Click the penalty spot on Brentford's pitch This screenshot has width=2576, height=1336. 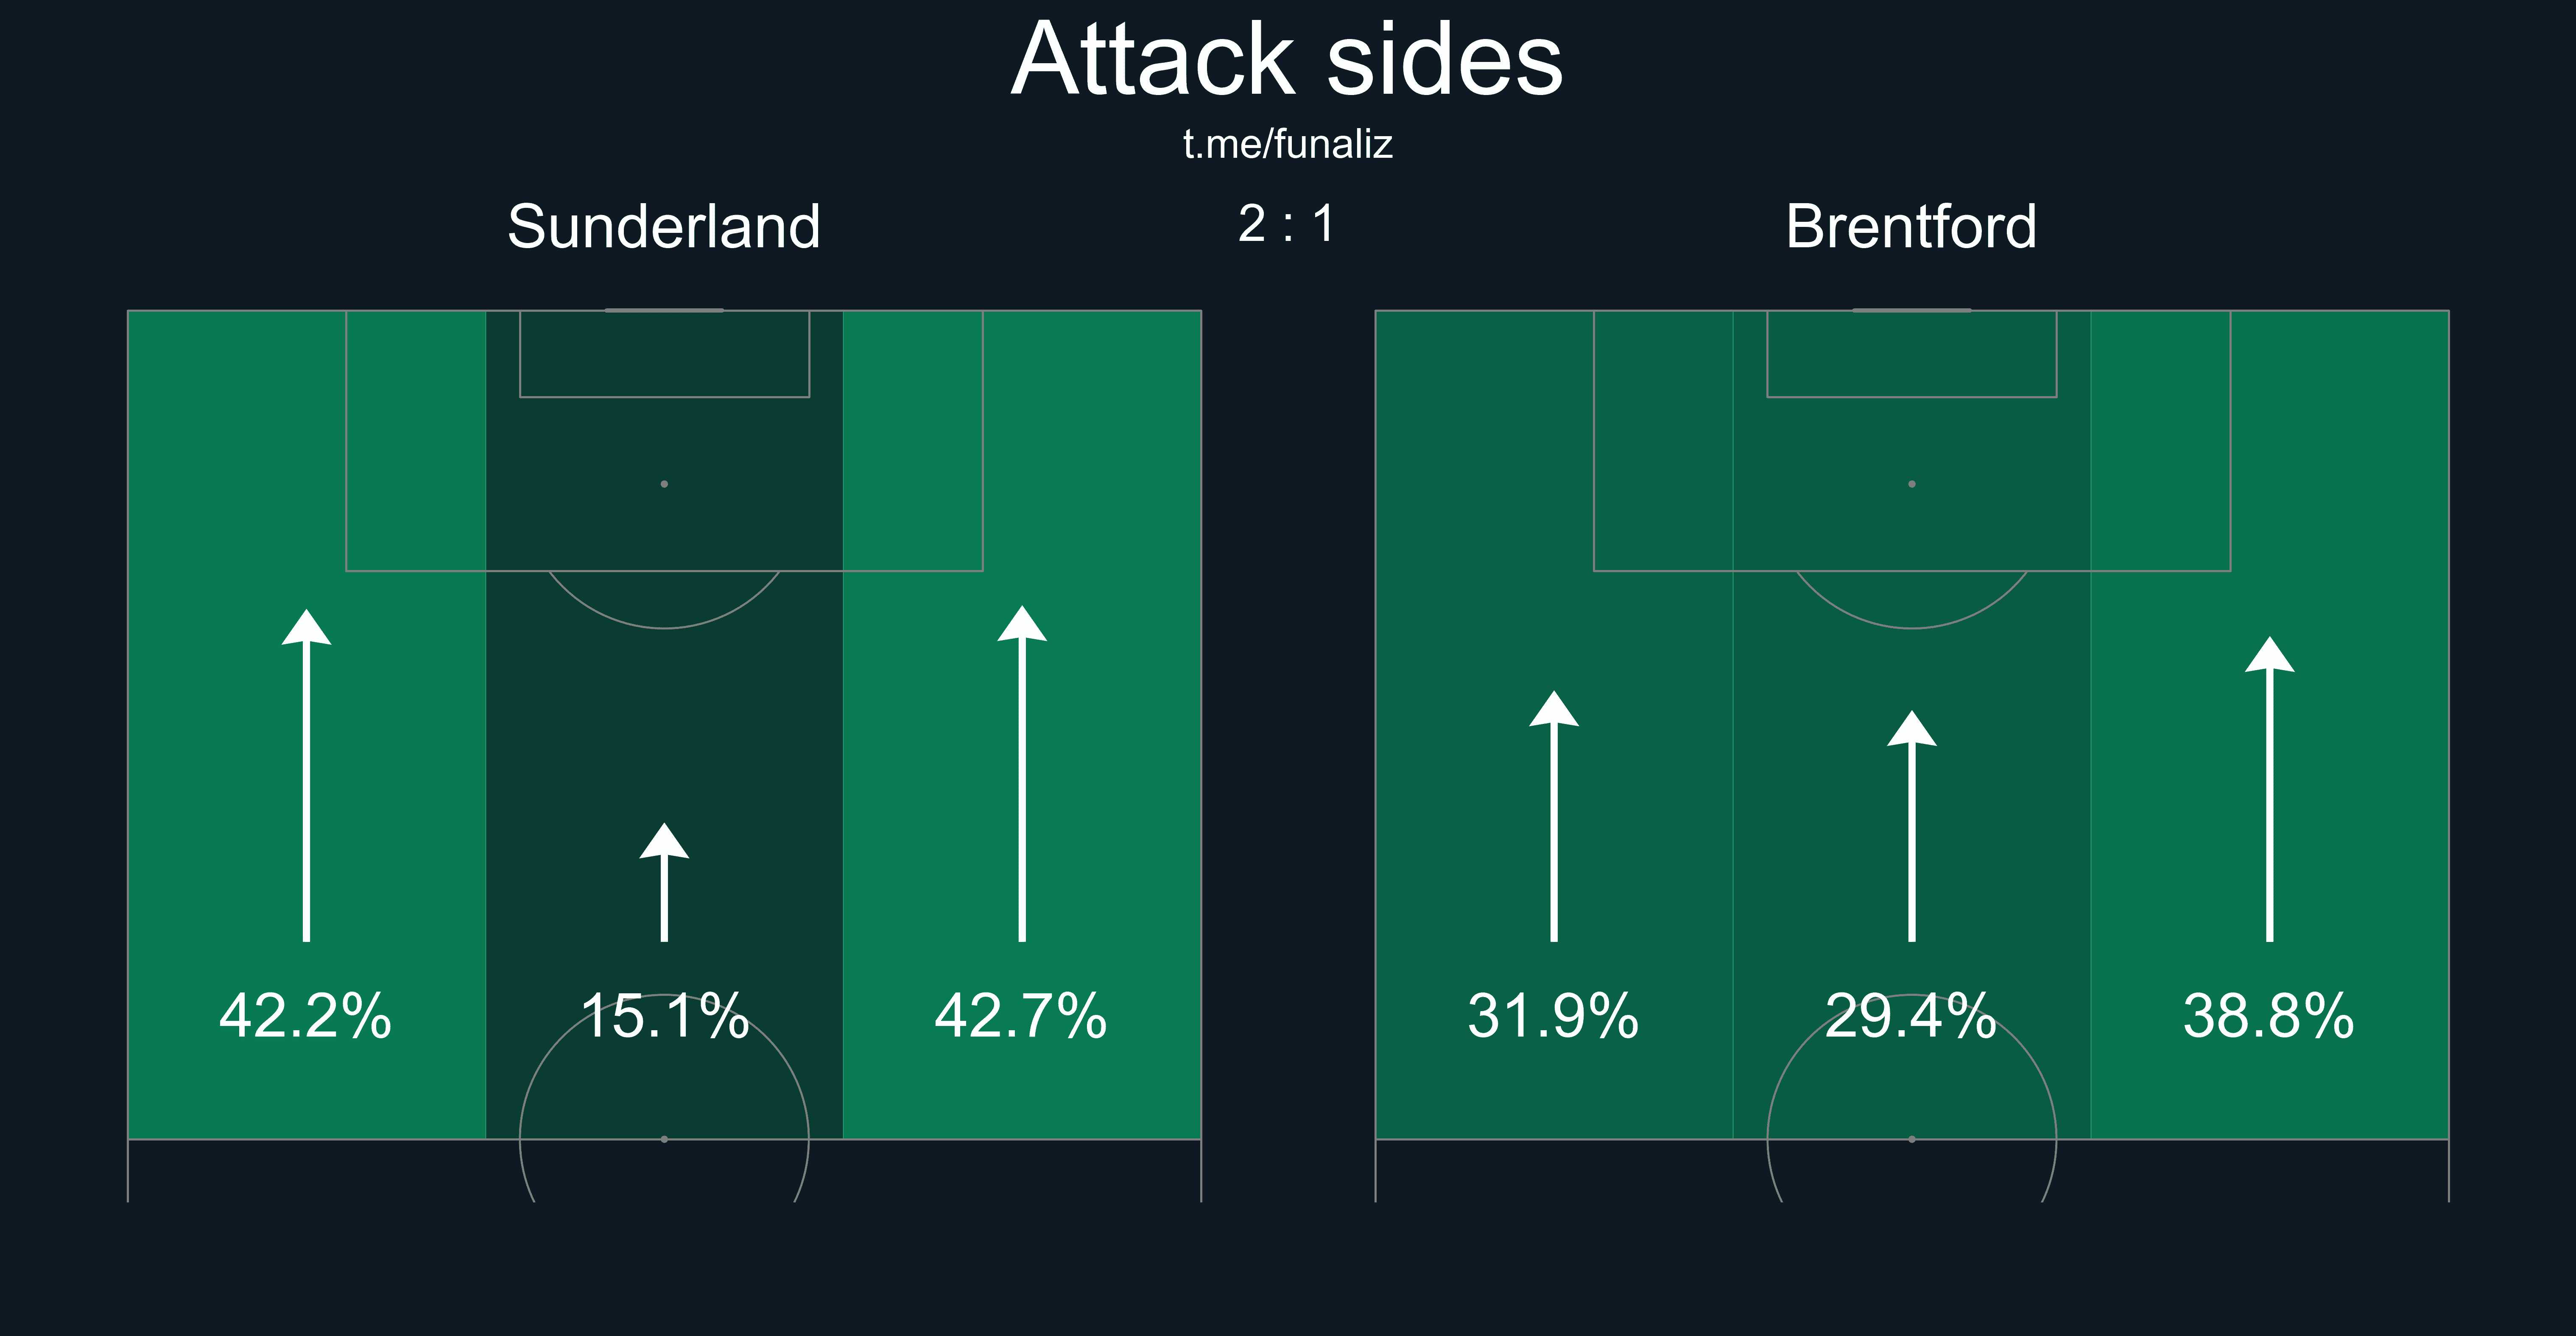pyautogui.click(x=1912, y=484)
